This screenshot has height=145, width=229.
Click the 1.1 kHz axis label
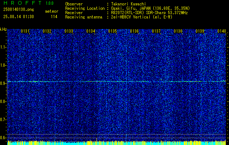pos(3,47)
